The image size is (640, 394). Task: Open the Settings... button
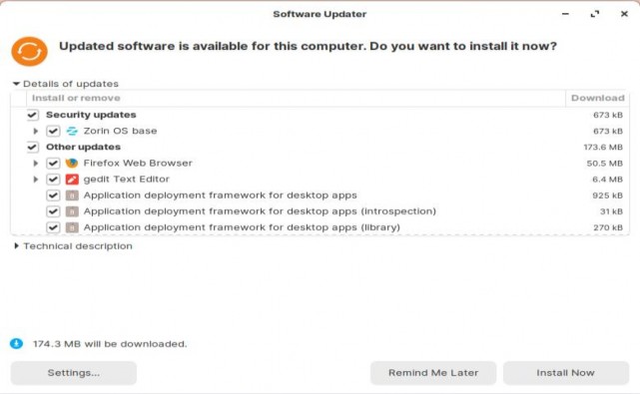(74, 373)
